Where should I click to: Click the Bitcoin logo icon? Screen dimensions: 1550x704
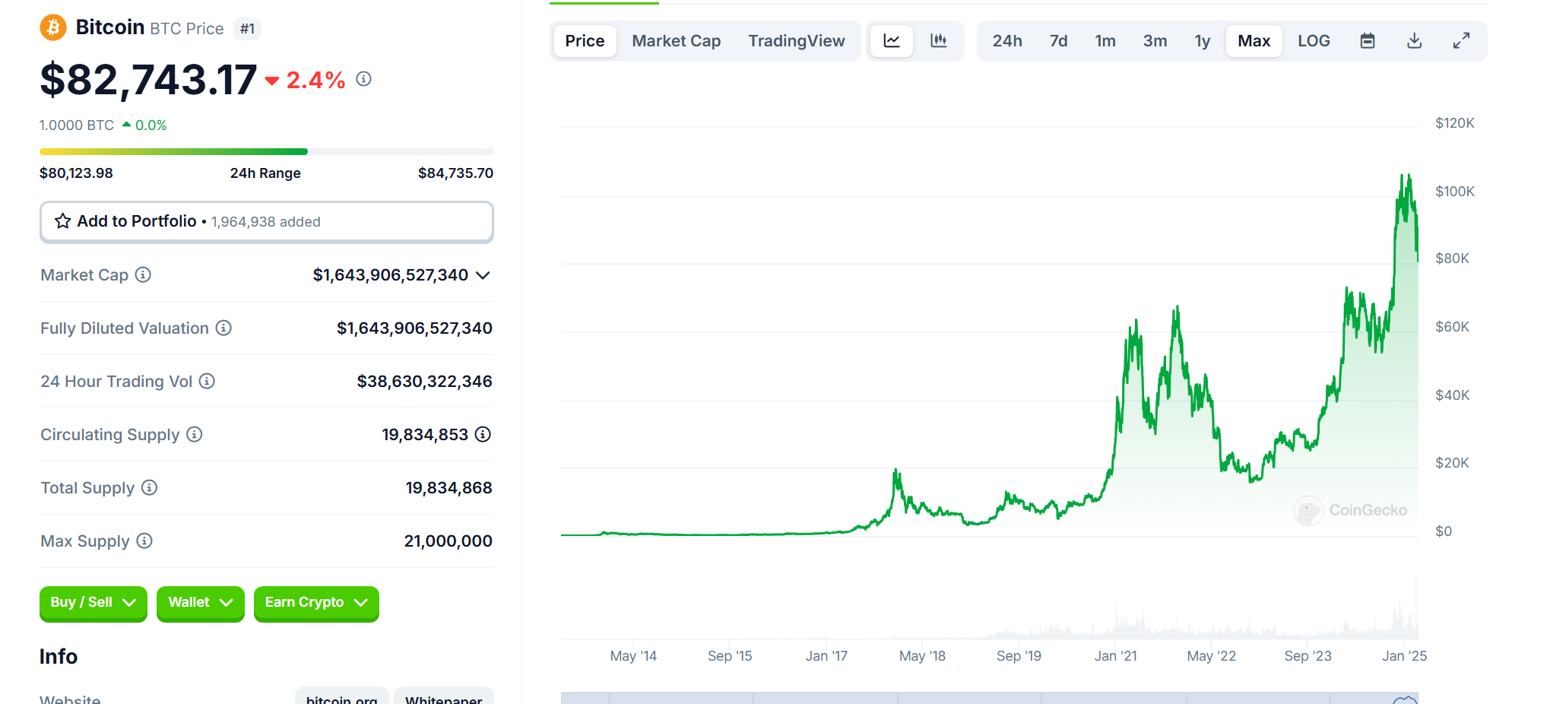53,28
